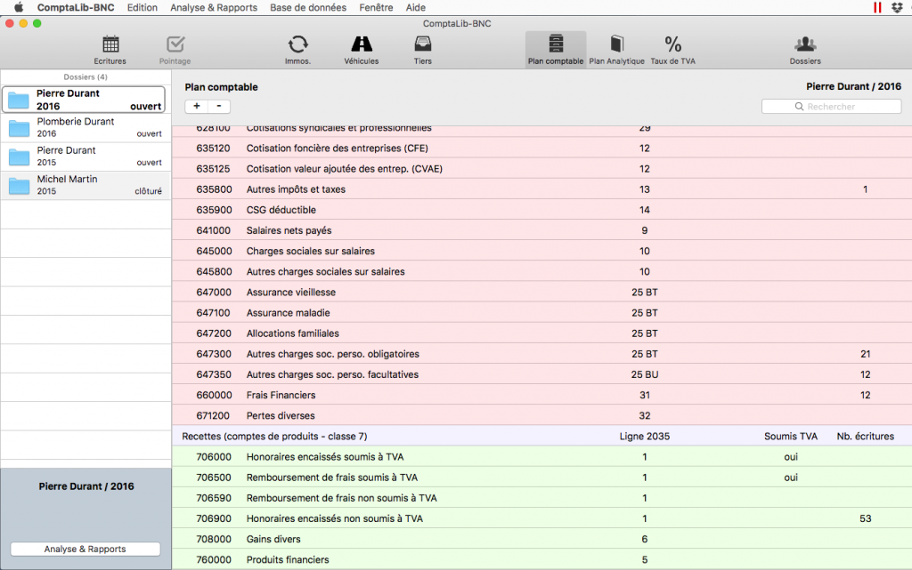This screenshot has height=570, width=912.
Task: Click the Dropbox menu bar icon
Action: 897,7
